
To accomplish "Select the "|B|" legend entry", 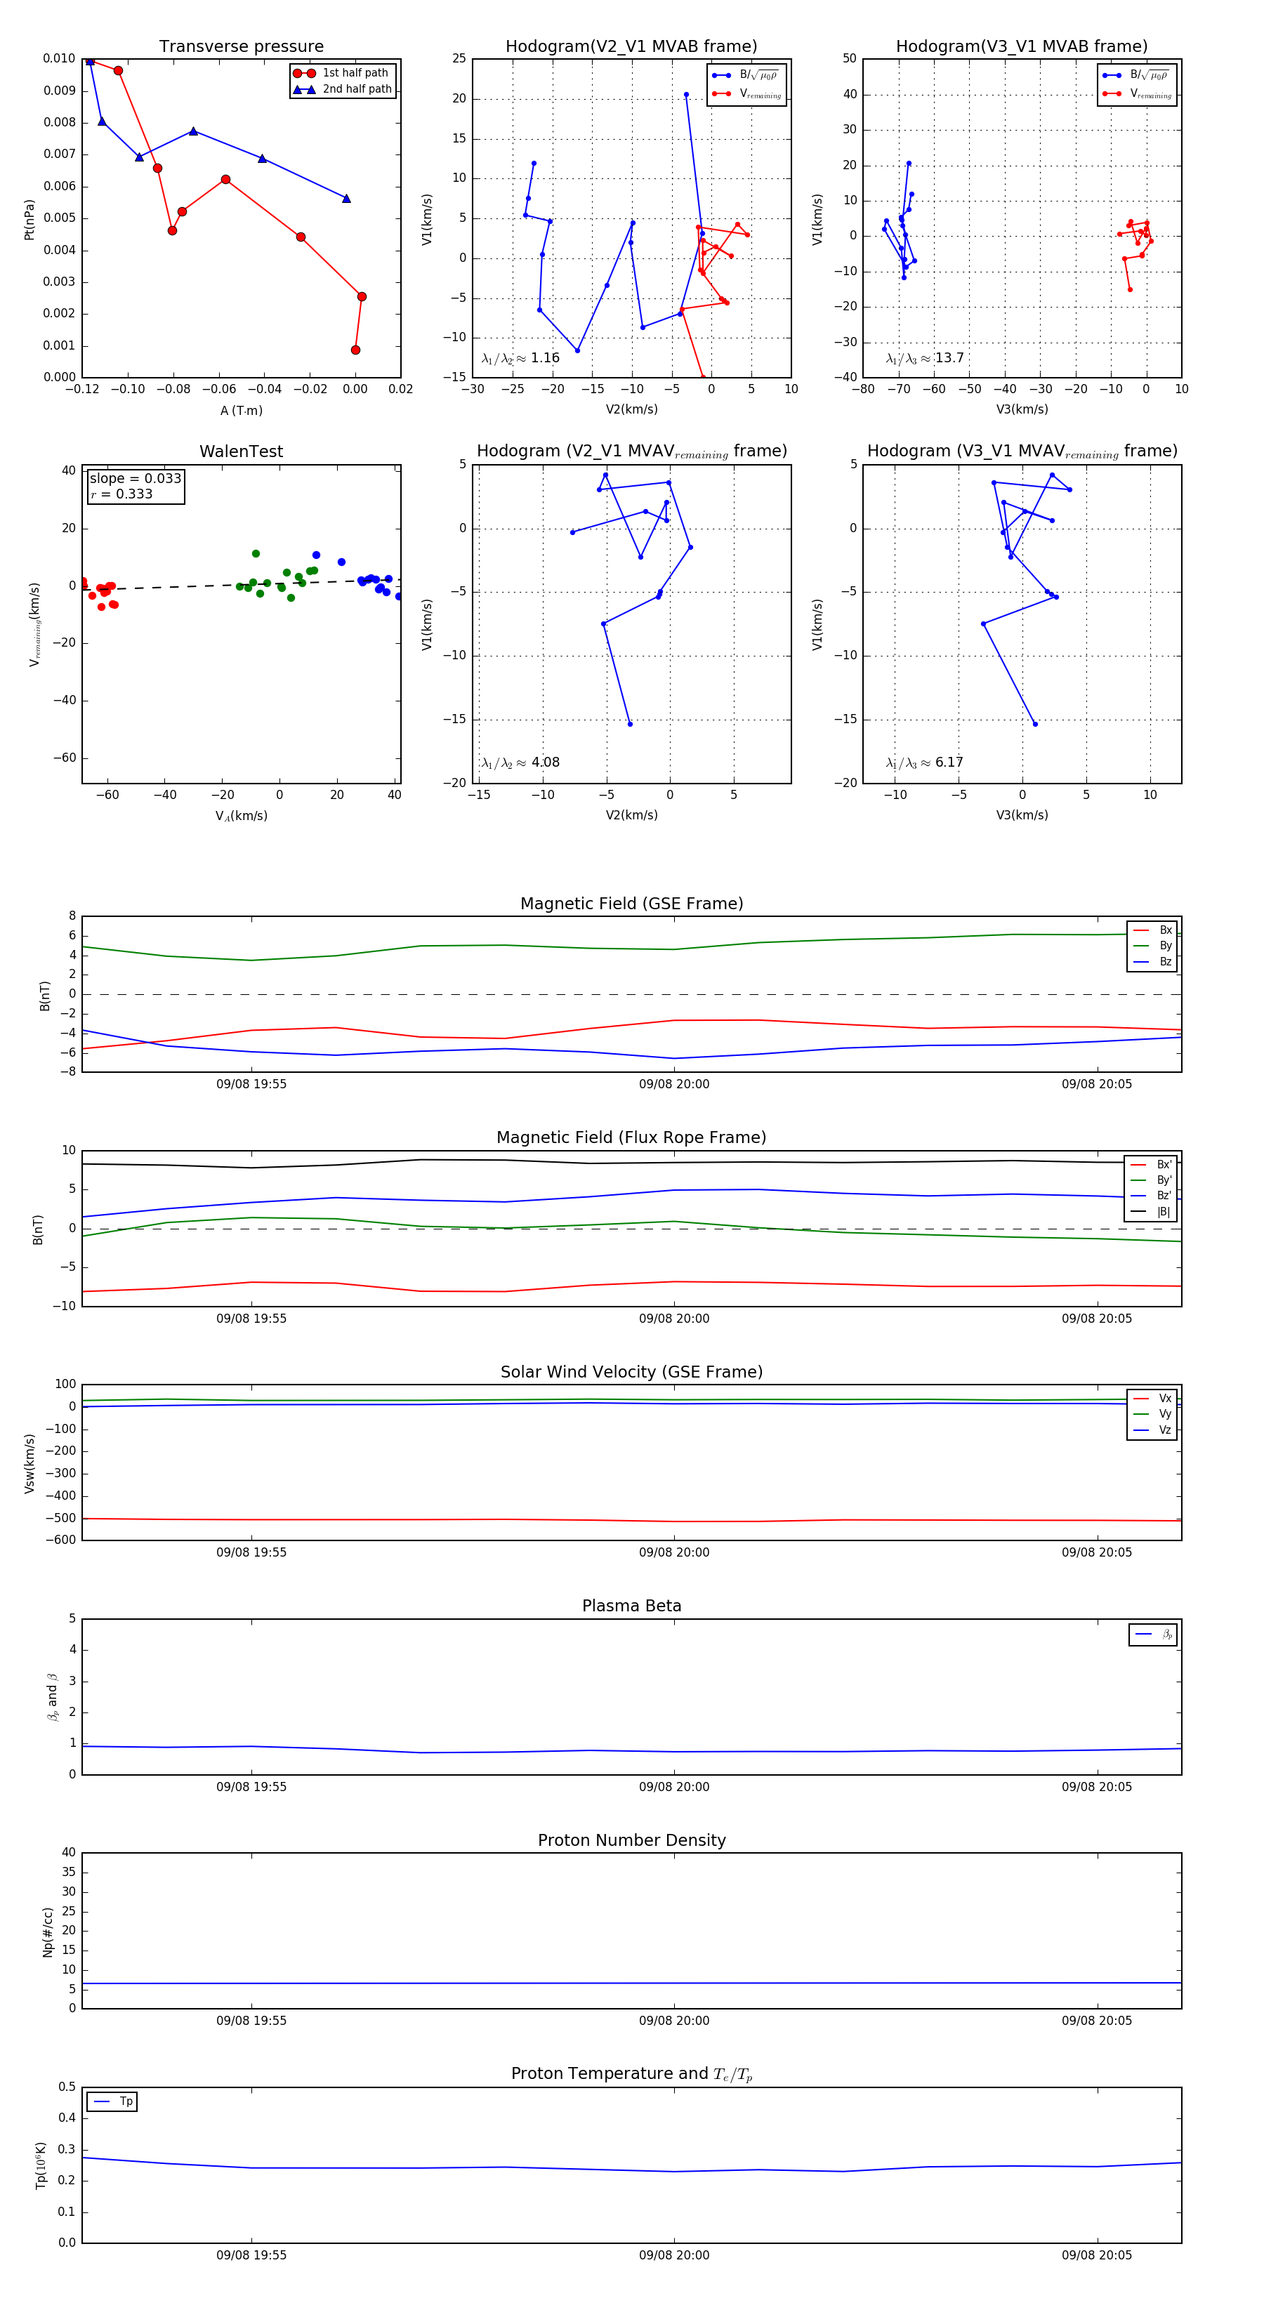I will click(x=1151, y=1212).
